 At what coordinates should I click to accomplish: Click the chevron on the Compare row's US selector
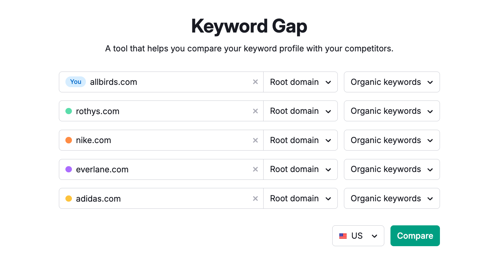(x=374, y=236)
